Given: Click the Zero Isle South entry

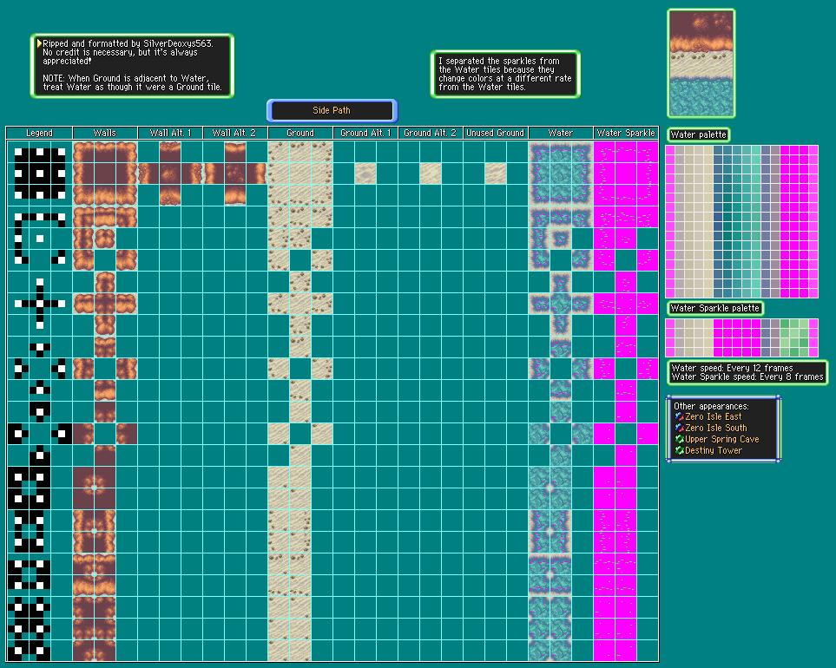Looking at the screenshot, I should coord(716,428).
